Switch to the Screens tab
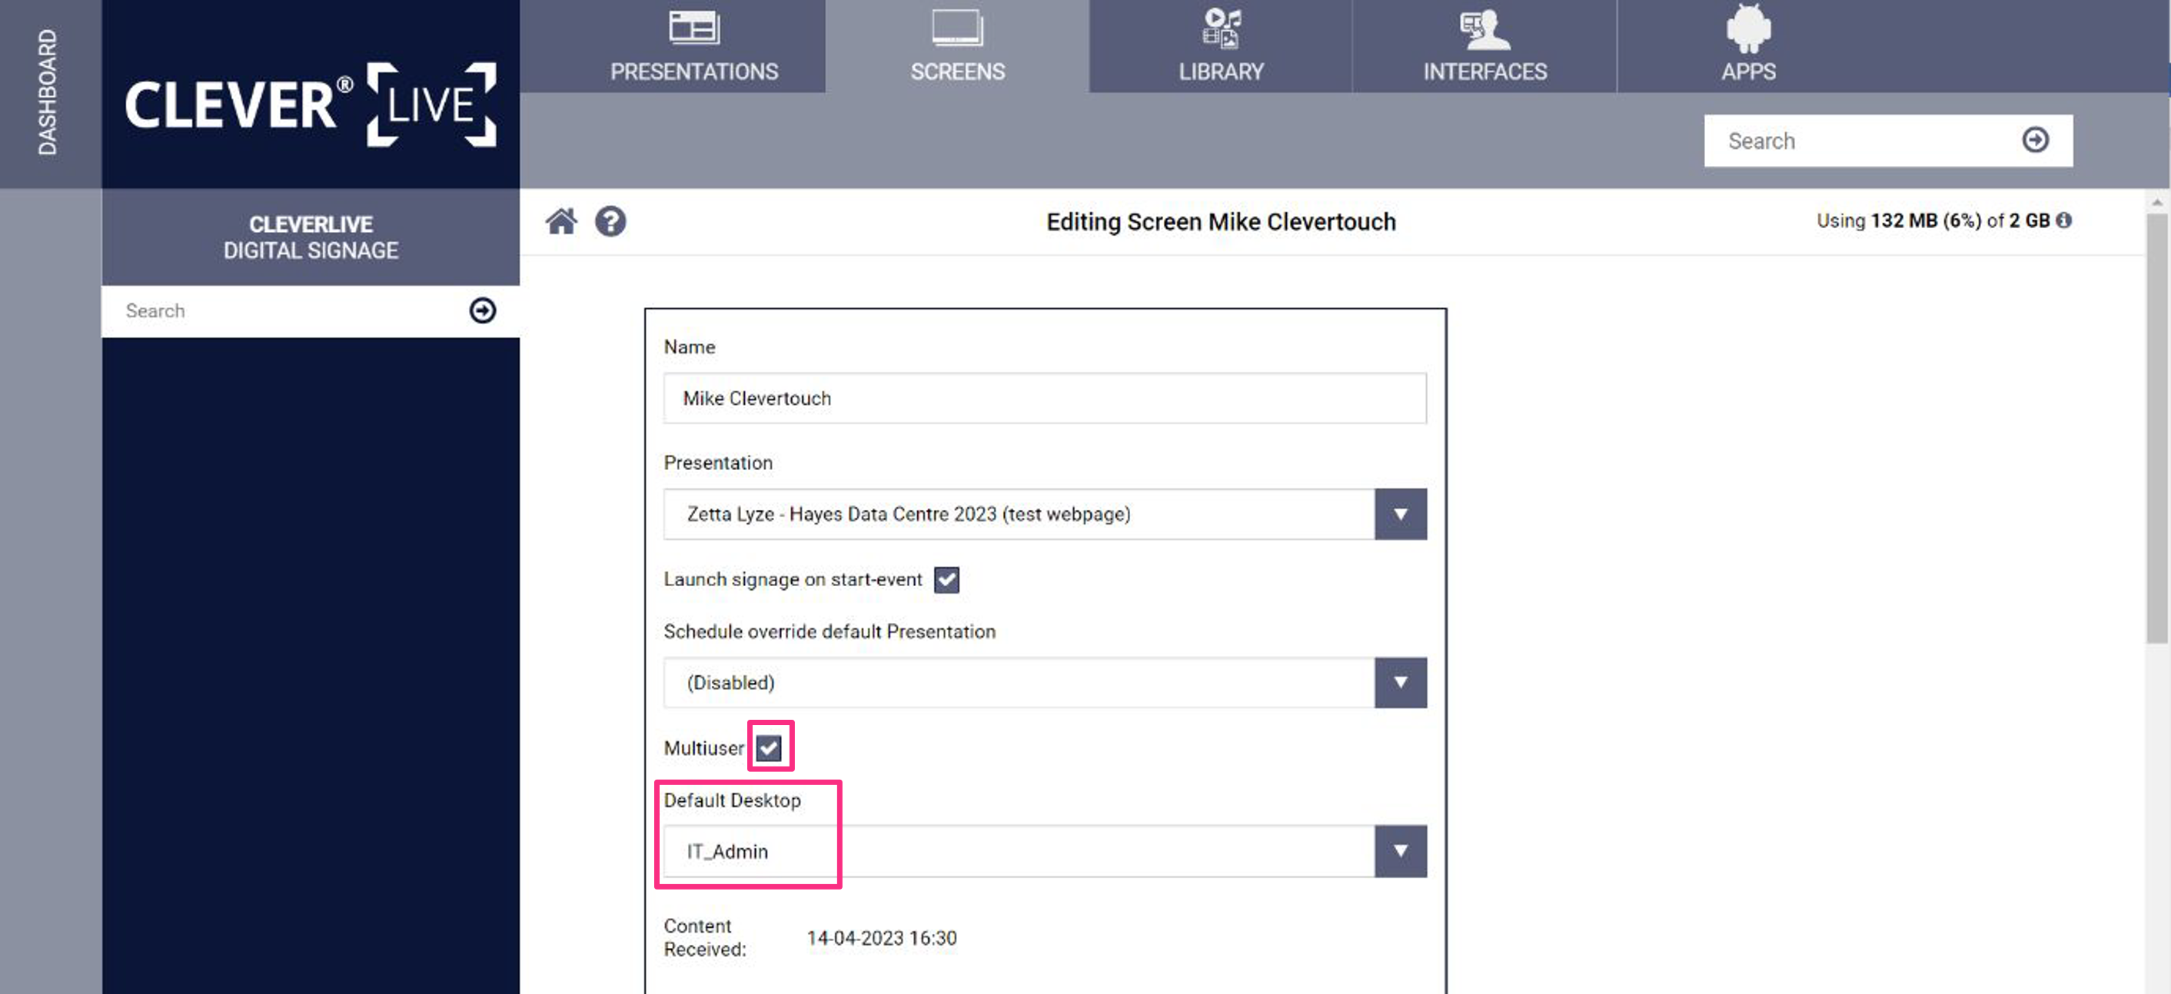This screenshot has width=2171, height=994. pos(957,46)
